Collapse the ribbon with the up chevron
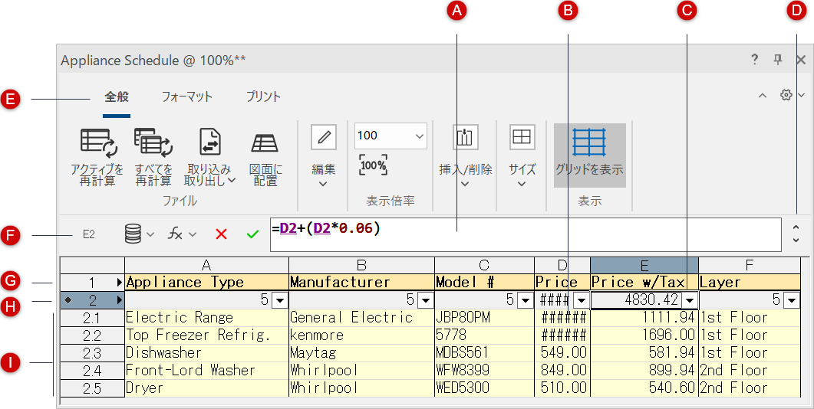The width and height of the screenshot is (814, 409). coord(762,96)
